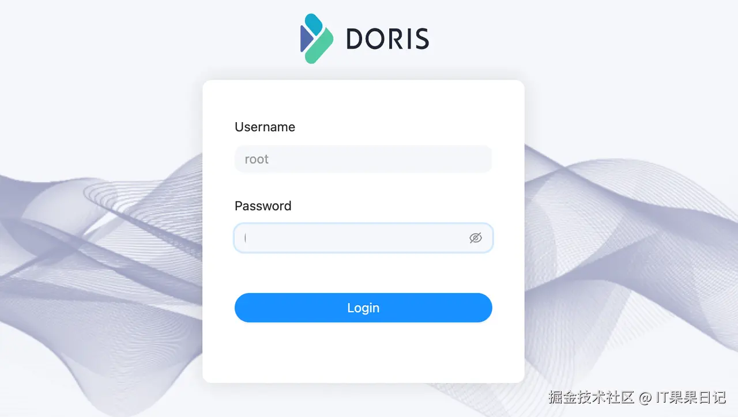Click the "Login" text on the button
Screen dimensions: 738x417
tap(363, 308)
